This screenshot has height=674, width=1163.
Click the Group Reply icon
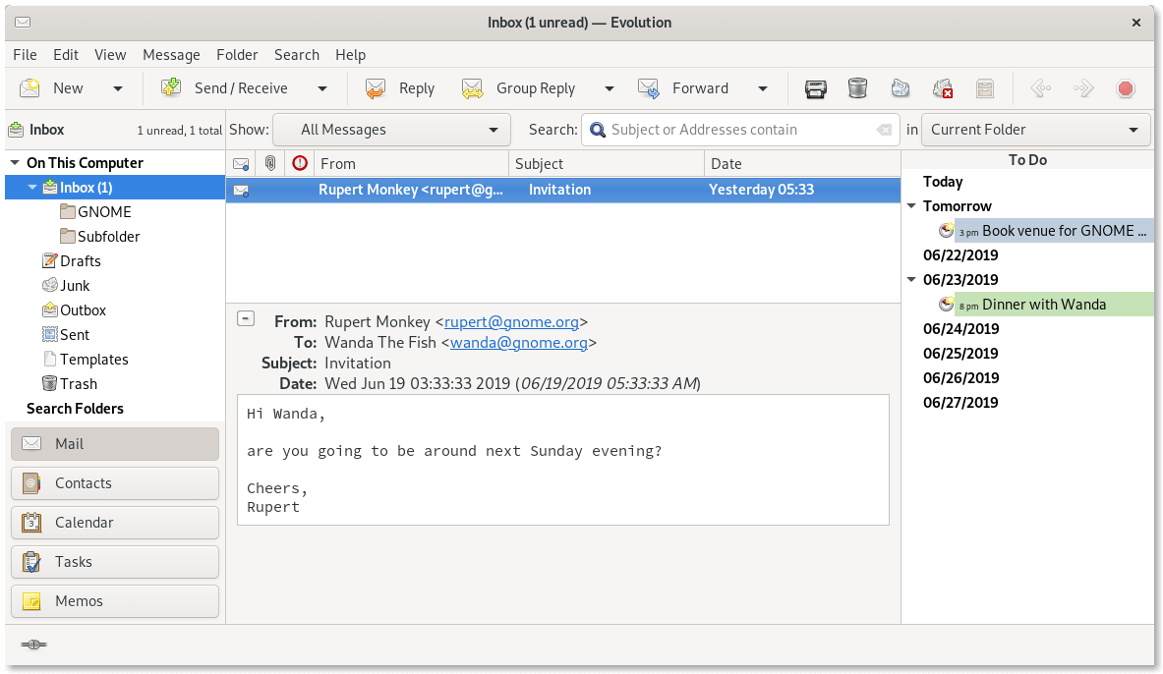click(473, 88)
